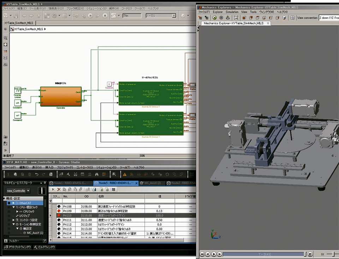The image size is (339, 259).
Task: Open Simulink simulation mode dropdown
Action: point(174,16)
